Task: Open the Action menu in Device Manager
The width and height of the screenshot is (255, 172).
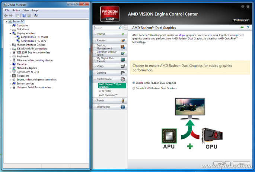Action: pyautogui.click(x=16, y=10)
